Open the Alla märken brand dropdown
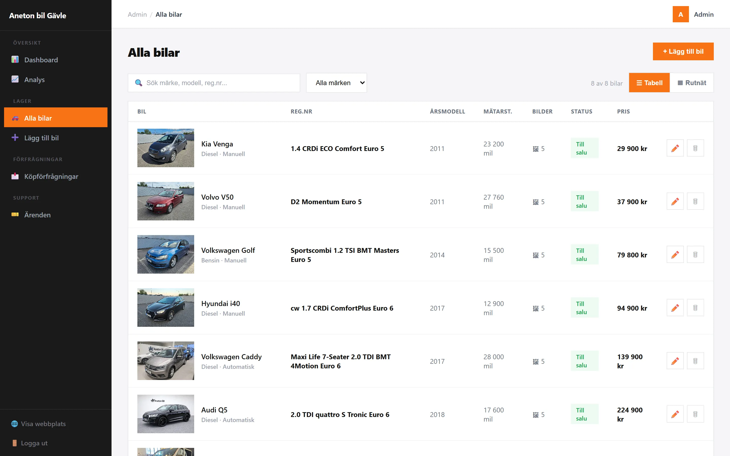The width and height of the screenshot is (730, 456). point(336,83)
